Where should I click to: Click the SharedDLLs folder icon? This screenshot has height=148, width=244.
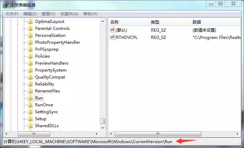pos(30,126)
